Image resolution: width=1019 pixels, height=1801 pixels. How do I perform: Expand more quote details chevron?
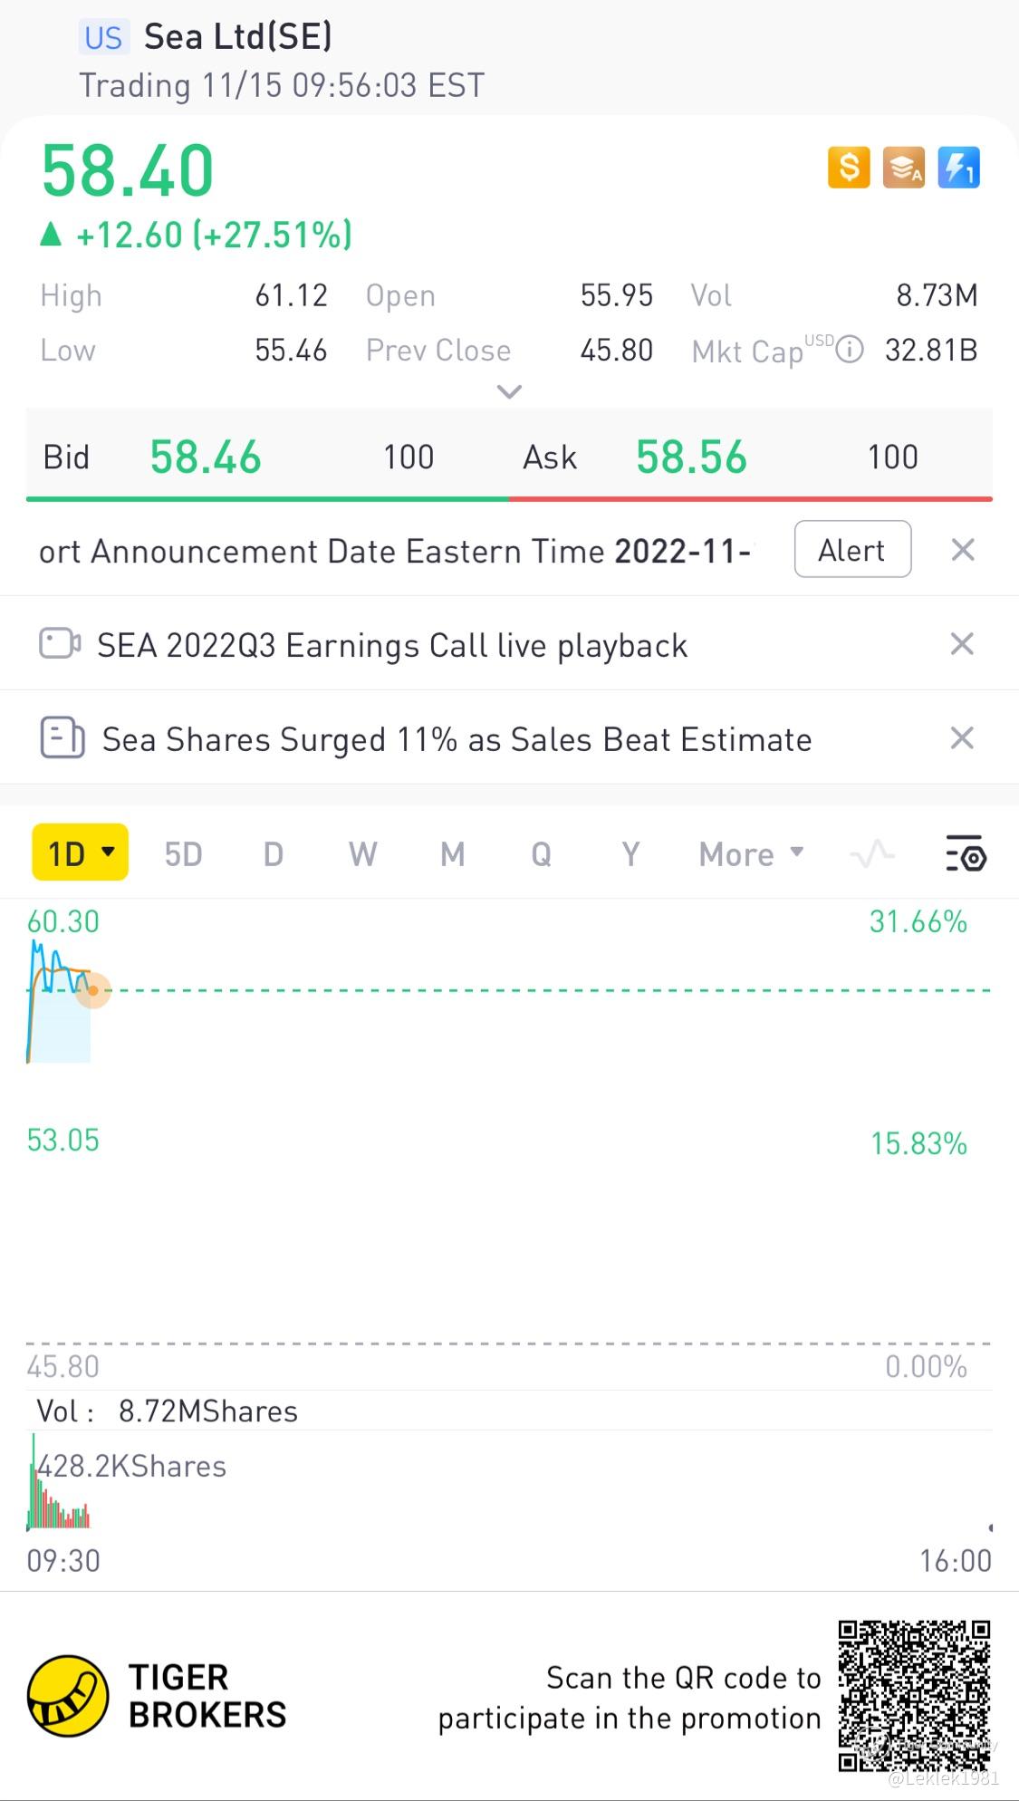click(x=510, y=392)
